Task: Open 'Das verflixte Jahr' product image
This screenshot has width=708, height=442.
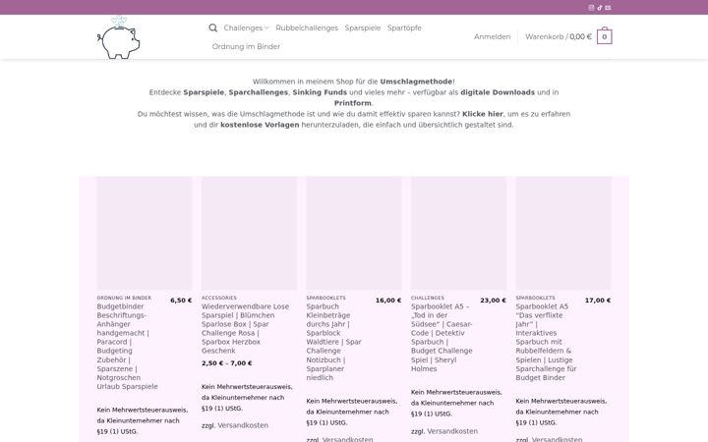Action: [x=563, y=233]
